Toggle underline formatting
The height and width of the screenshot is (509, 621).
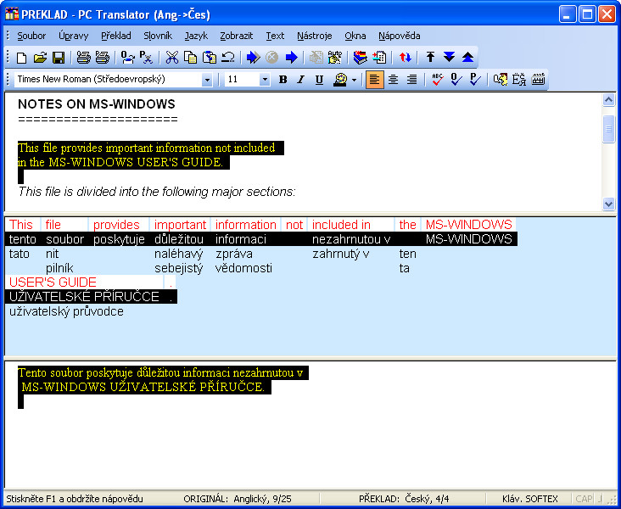pos(319,80)
